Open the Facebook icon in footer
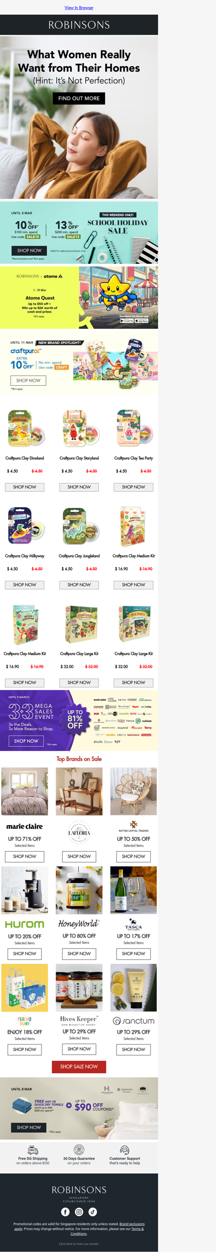Viewport: 216px width, 1252px height. point(65,1211)
